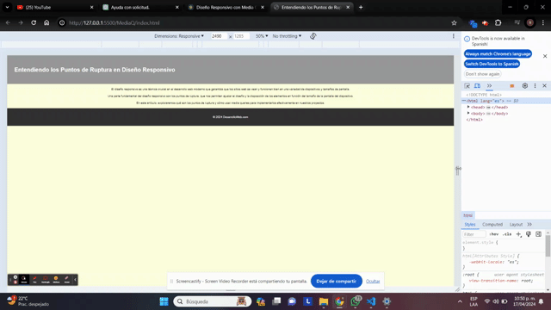
Task: Bookmark this page with star
Action: [x=454, y=23]
